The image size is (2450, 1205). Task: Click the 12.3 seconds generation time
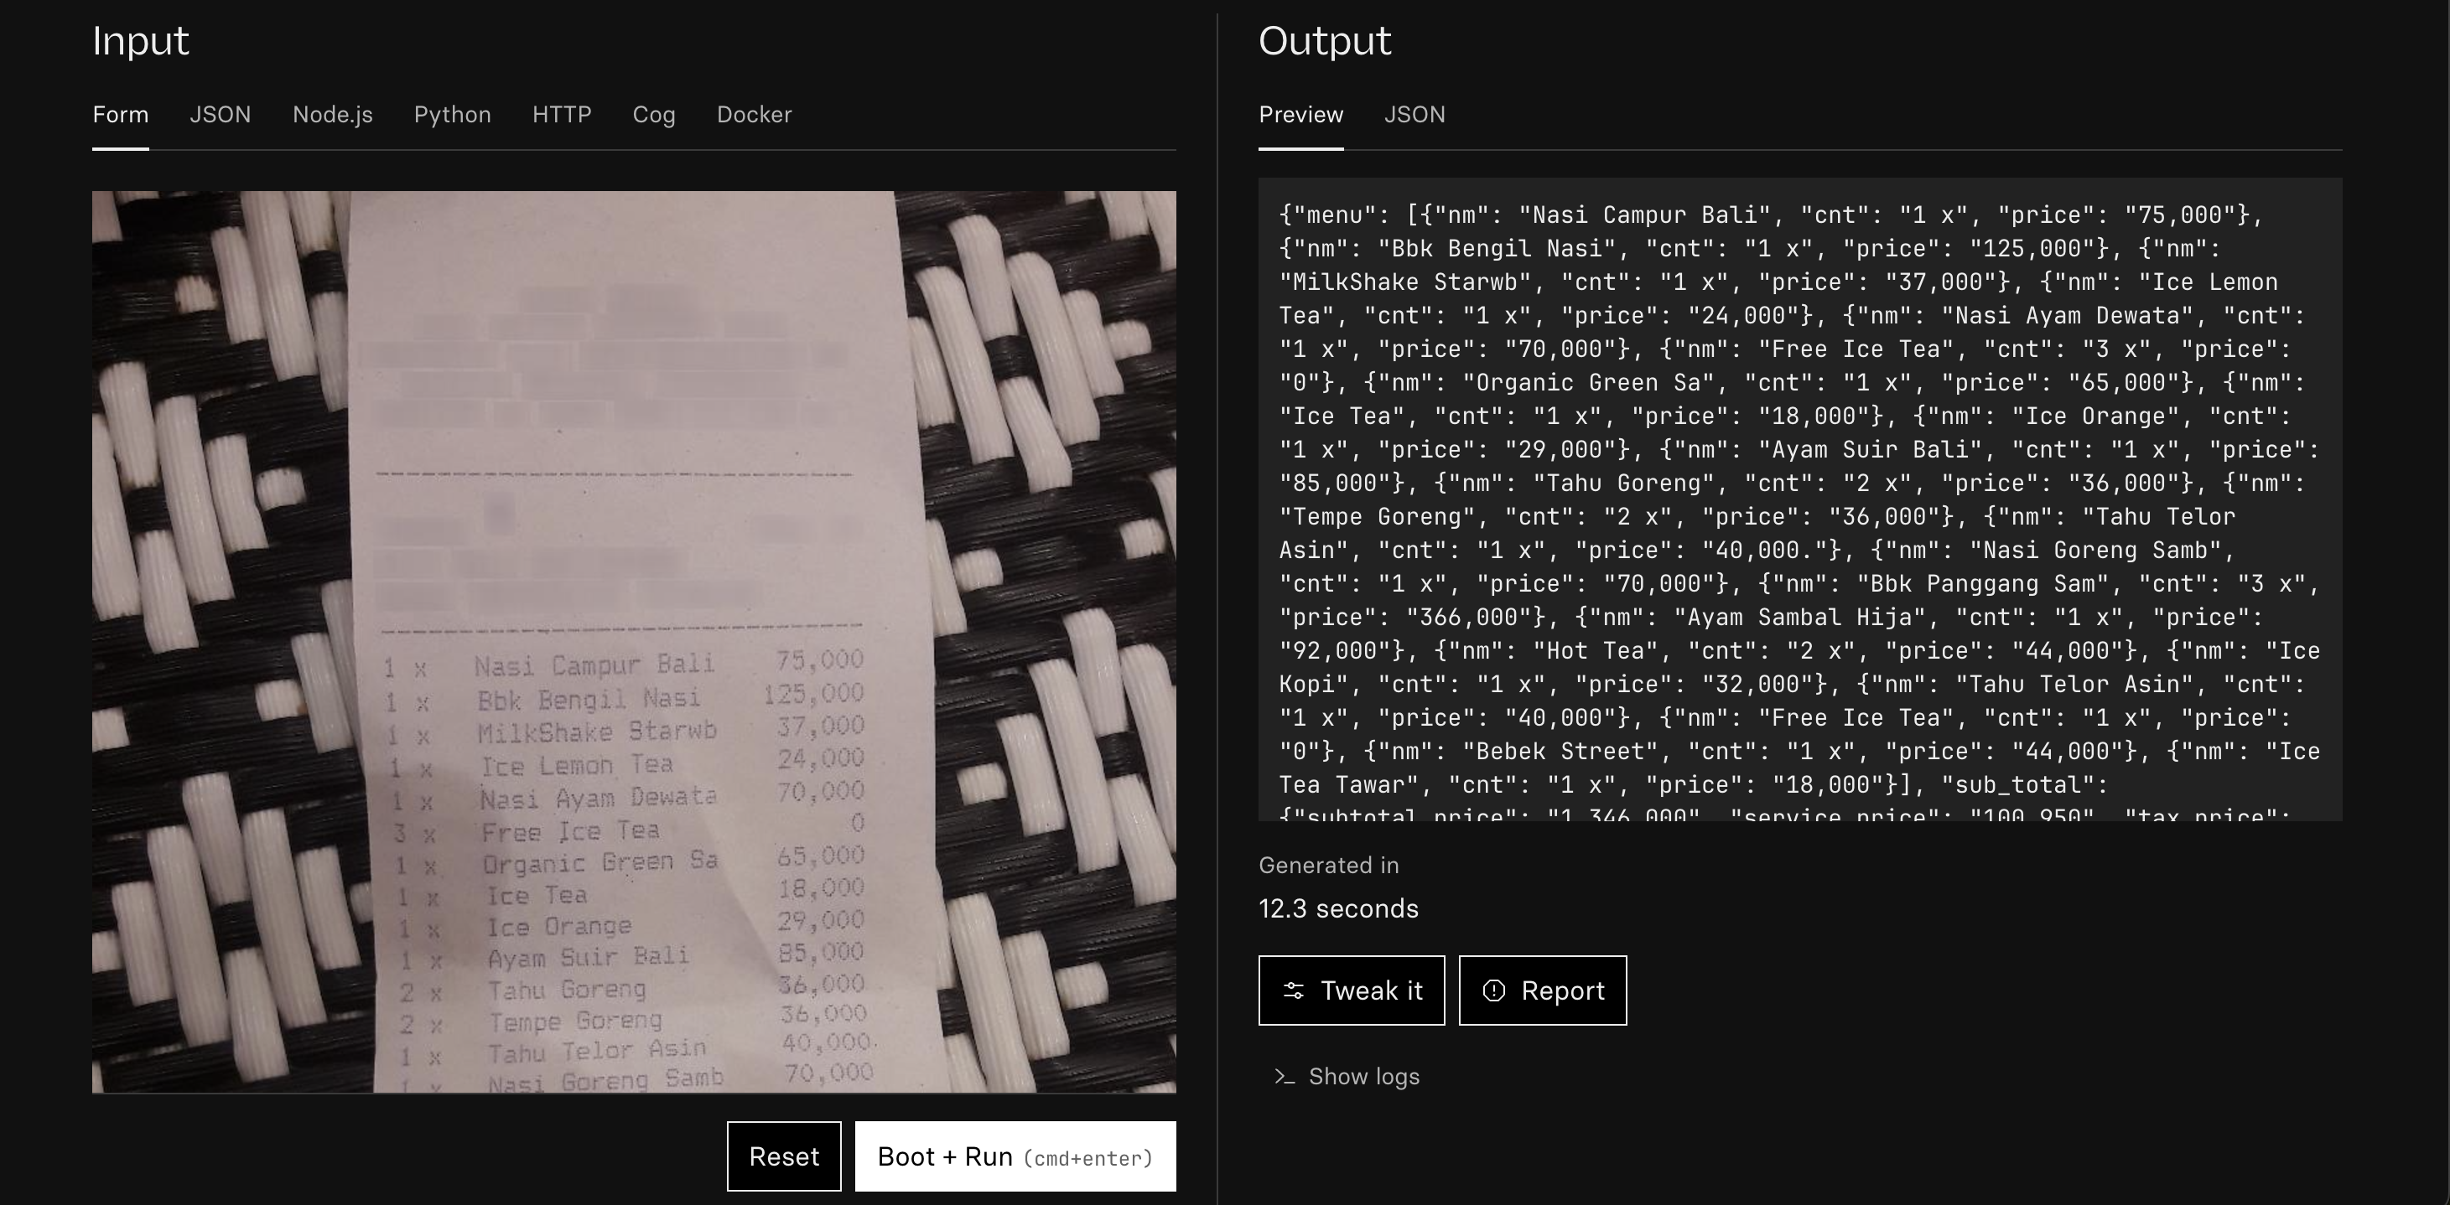(x=1337, y=909)
